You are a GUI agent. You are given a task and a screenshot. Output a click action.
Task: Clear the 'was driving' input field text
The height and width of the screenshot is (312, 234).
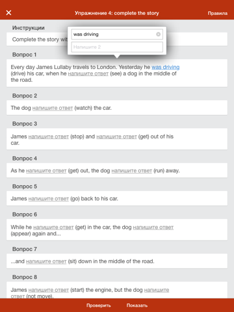(x=159, y=34)
